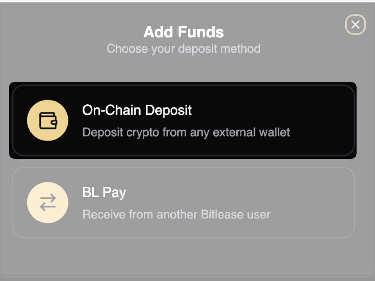Click empty right side of On-Chain Deposit card
375x281 pixels.
322,120
